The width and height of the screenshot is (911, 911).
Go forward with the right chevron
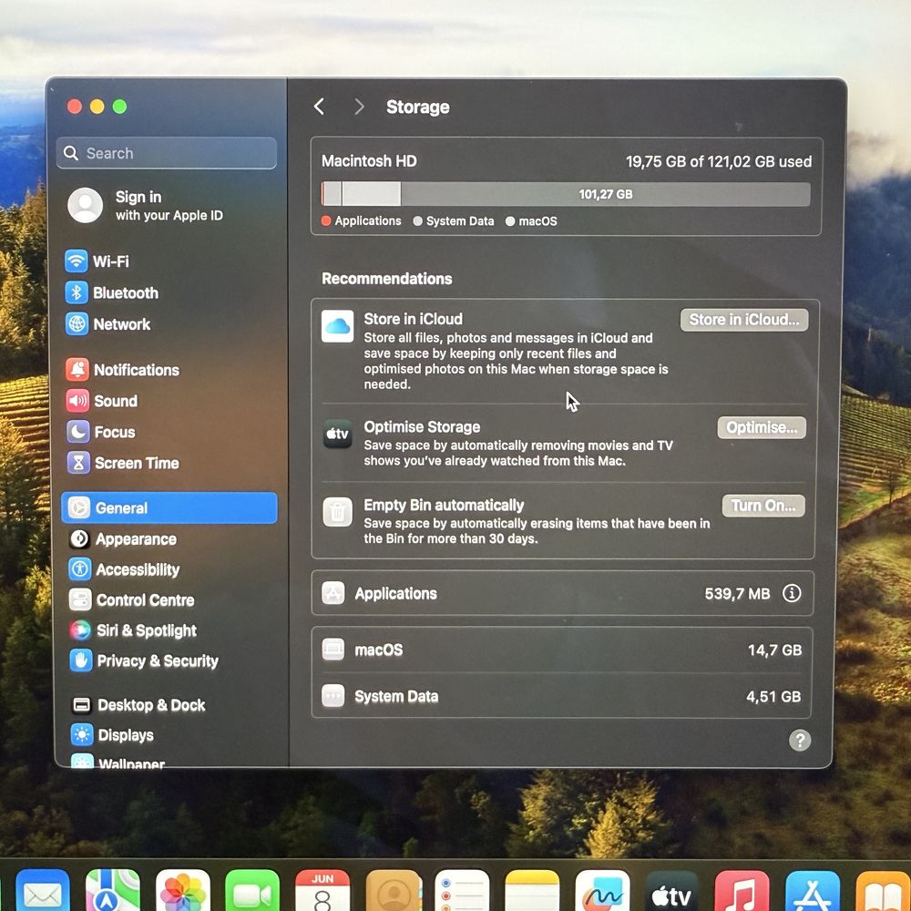[x=359, y=107]
